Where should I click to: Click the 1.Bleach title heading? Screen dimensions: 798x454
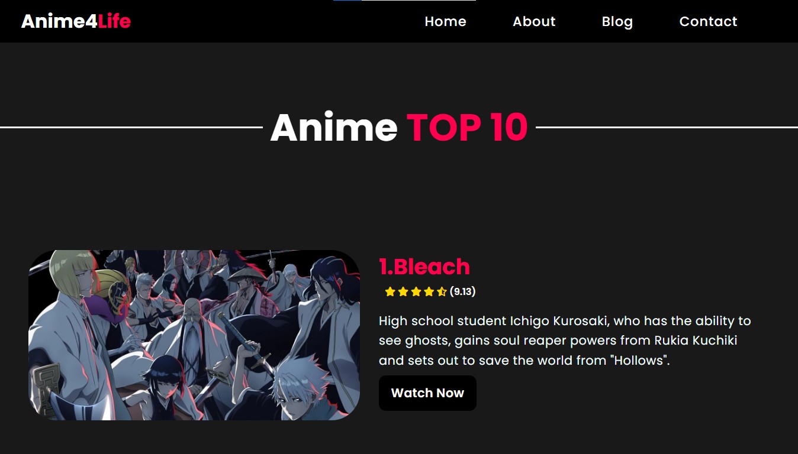click(424, 267)
